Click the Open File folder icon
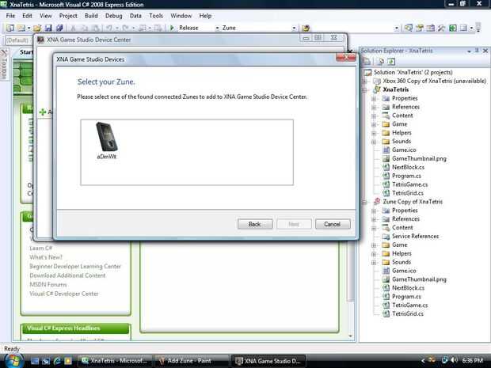 (37, 28)
